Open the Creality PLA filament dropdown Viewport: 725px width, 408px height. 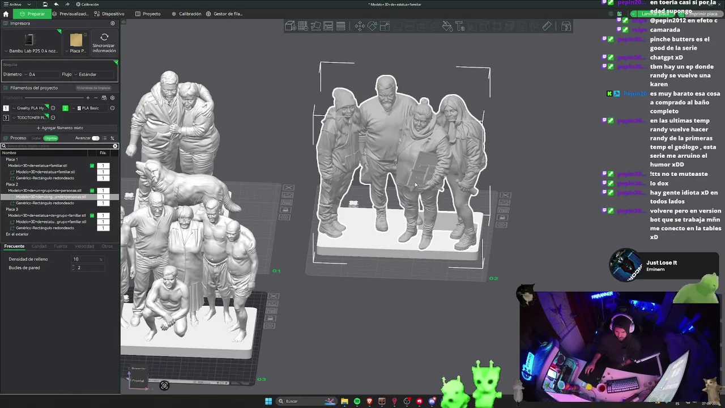pyautogui.click(x=31, y=108)
